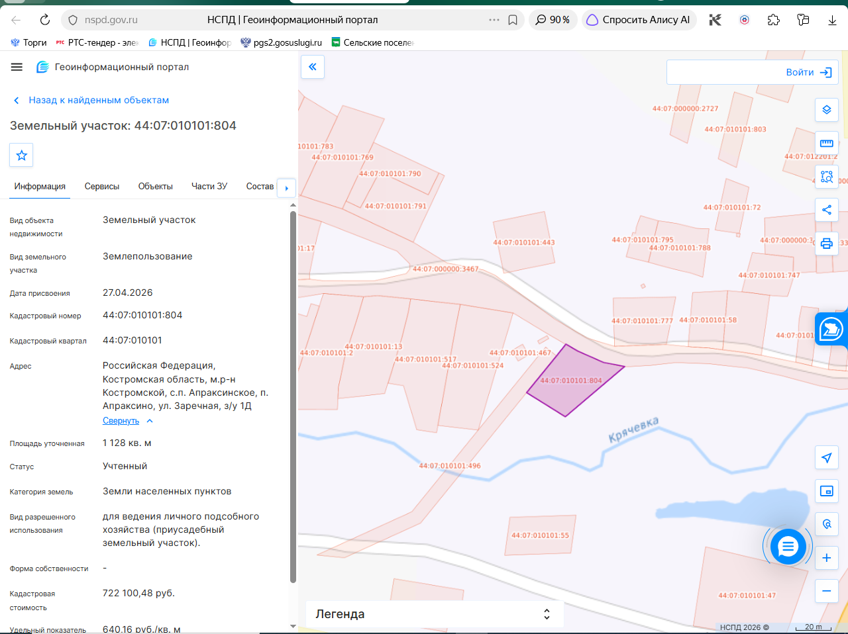
Task: Bookmark this page in address bar
Action: tap(513, 20)
